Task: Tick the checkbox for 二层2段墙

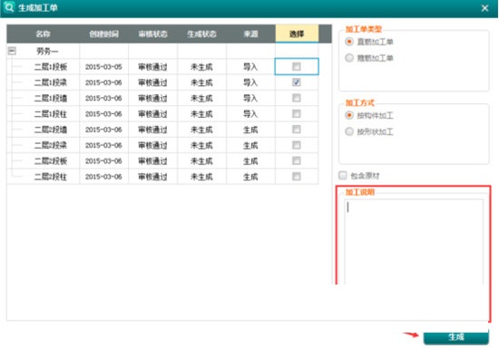Action: click(x=297, y=130)
